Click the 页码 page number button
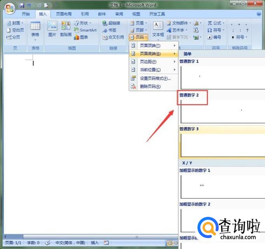 pos(139,37)
